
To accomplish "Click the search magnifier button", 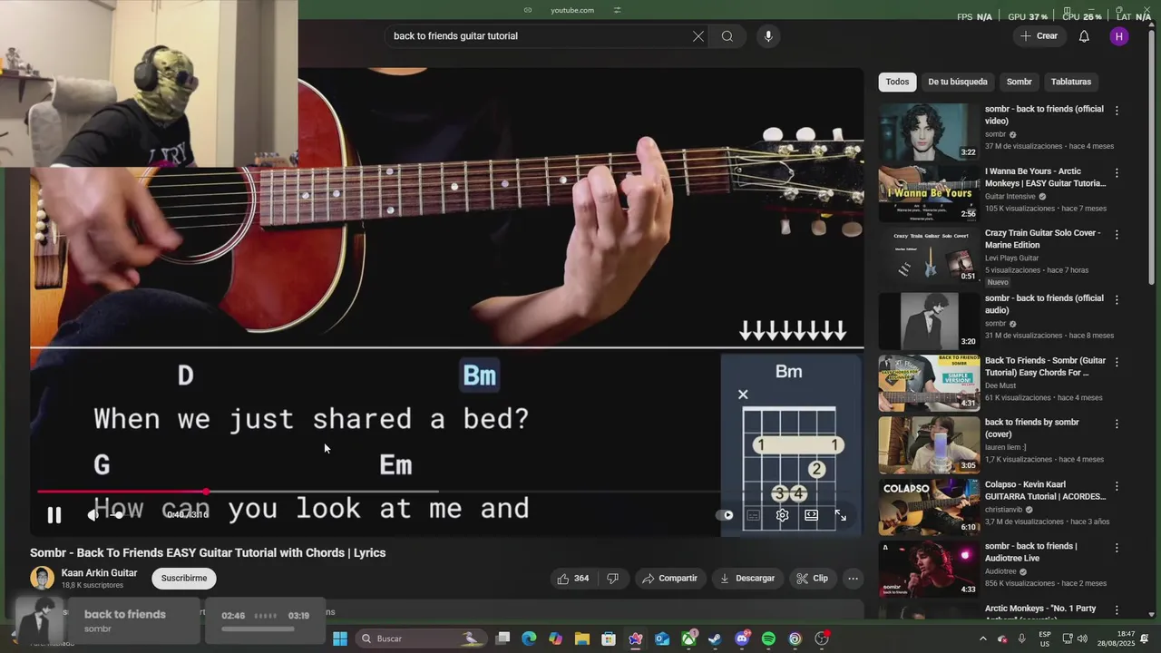I will click(x=727, y=36).
